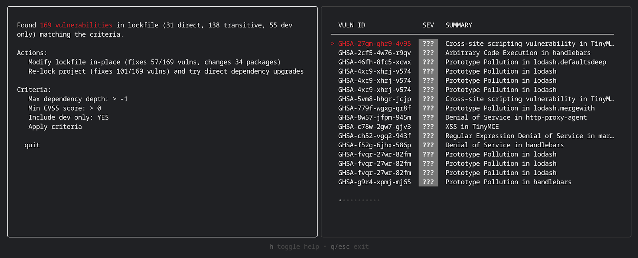
Task: Click severity badge for GHSA-27gm-ghr9-4v95
Action: [428, 44]
